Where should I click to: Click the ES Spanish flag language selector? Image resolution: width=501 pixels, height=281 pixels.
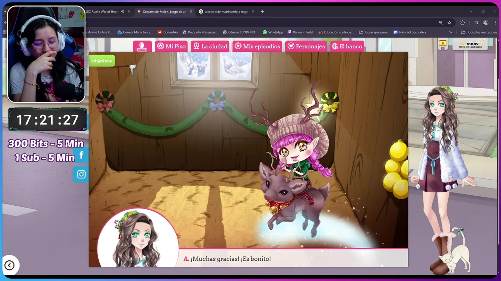[443, 44]
